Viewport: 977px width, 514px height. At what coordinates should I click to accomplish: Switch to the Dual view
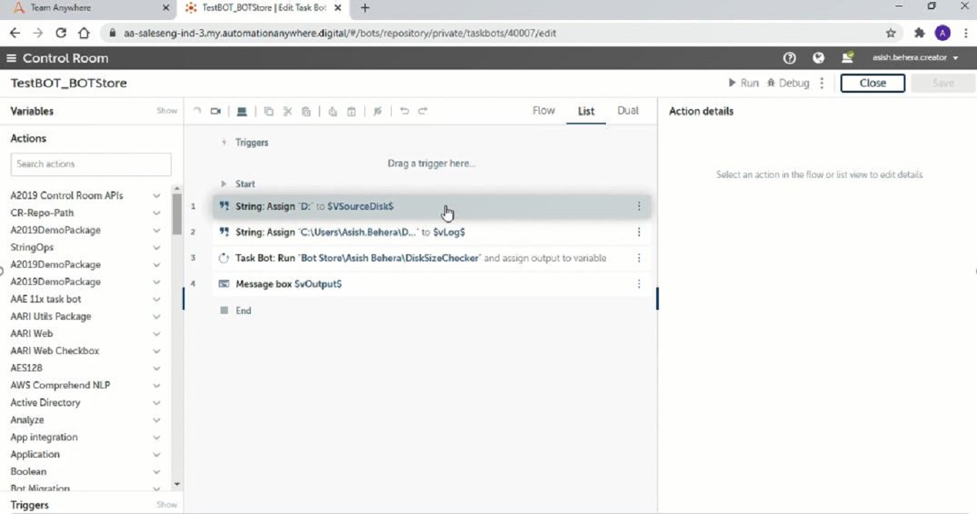click(x=628, y=111)
